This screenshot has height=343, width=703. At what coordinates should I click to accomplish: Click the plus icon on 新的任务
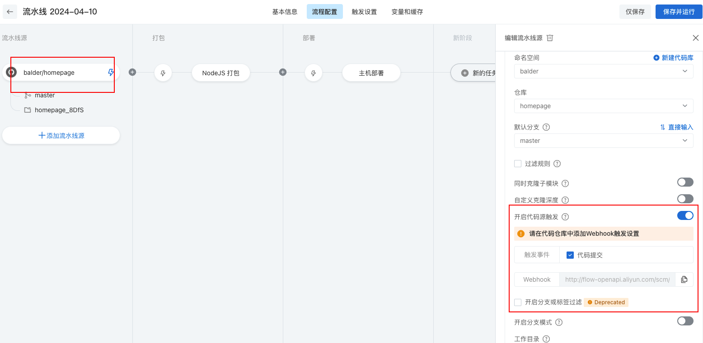[464, 73]
